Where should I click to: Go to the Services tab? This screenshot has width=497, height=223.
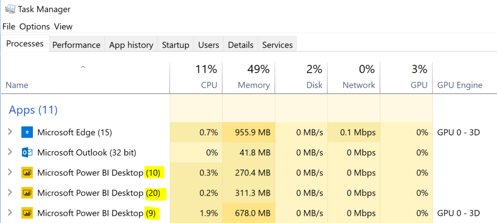click(x=277, y=45)
